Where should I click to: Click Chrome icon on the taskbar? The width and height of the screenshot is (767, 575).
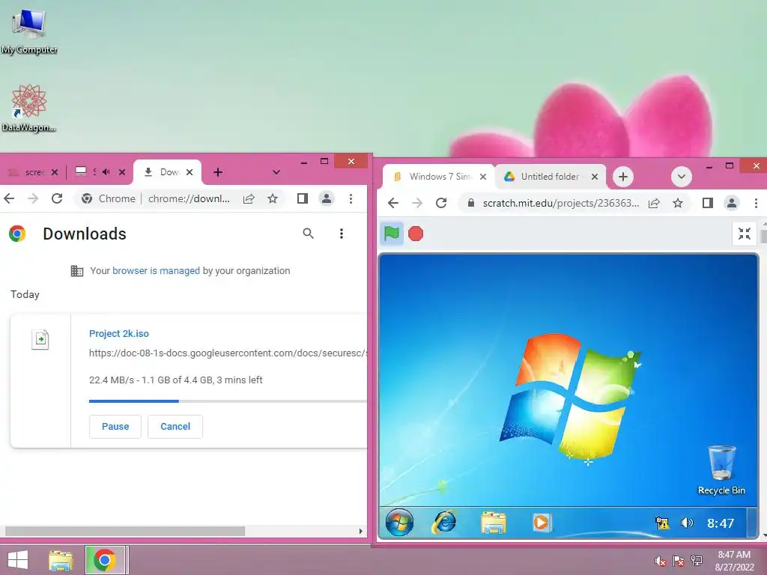(x=105, y=560)
